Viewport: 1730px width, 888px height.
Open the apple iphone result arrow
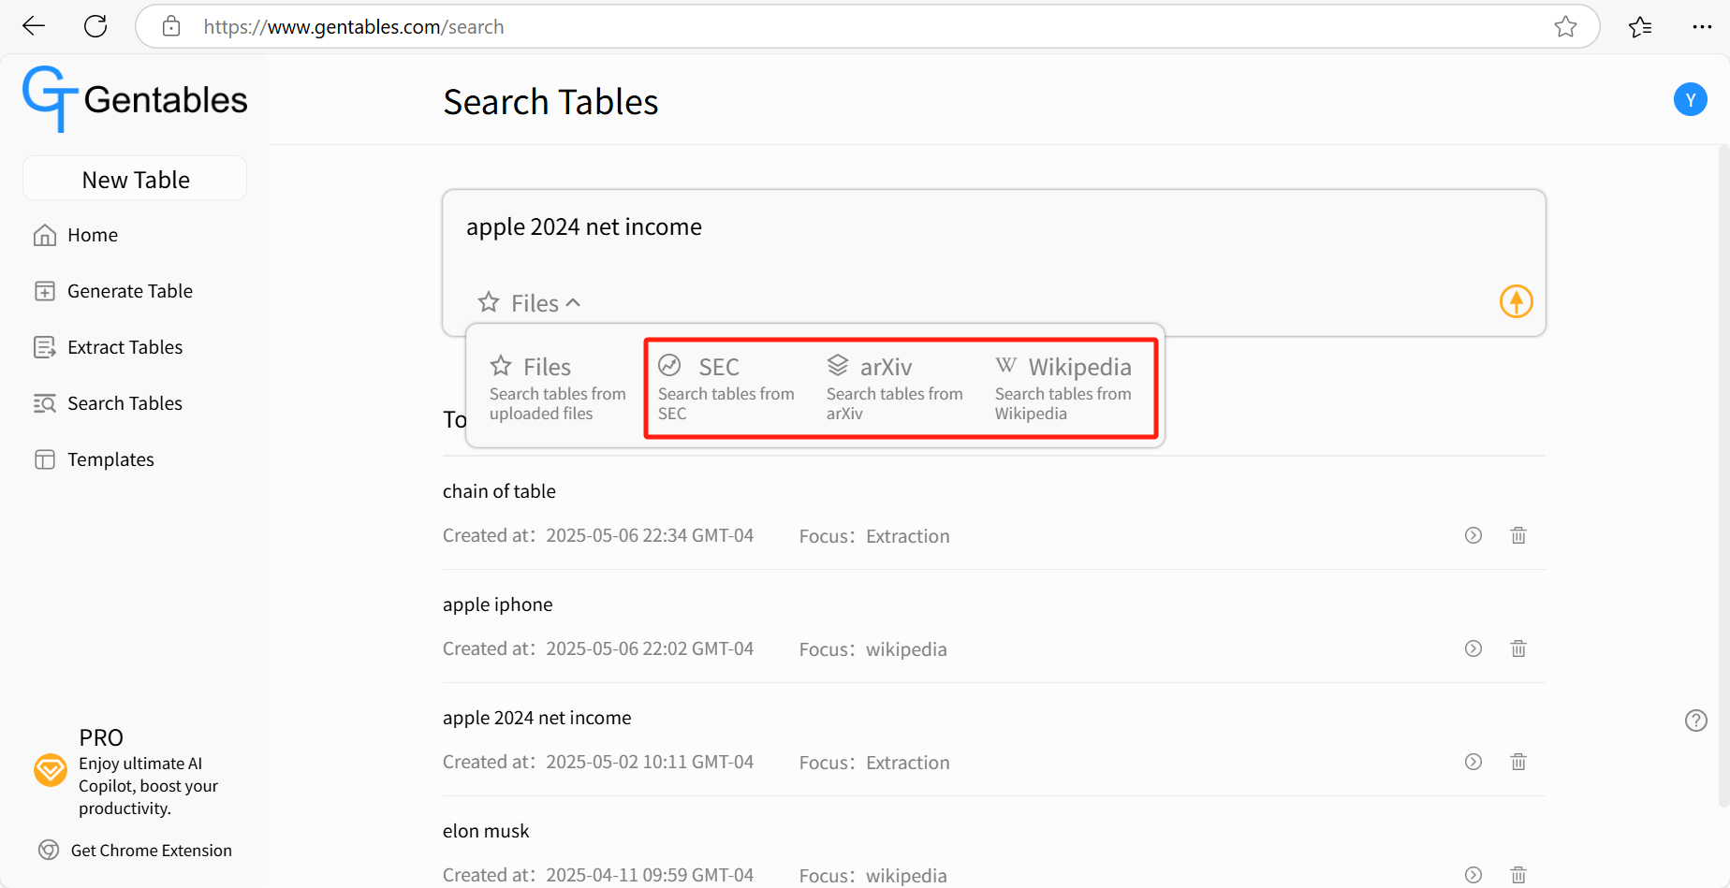coord(1473,648)
